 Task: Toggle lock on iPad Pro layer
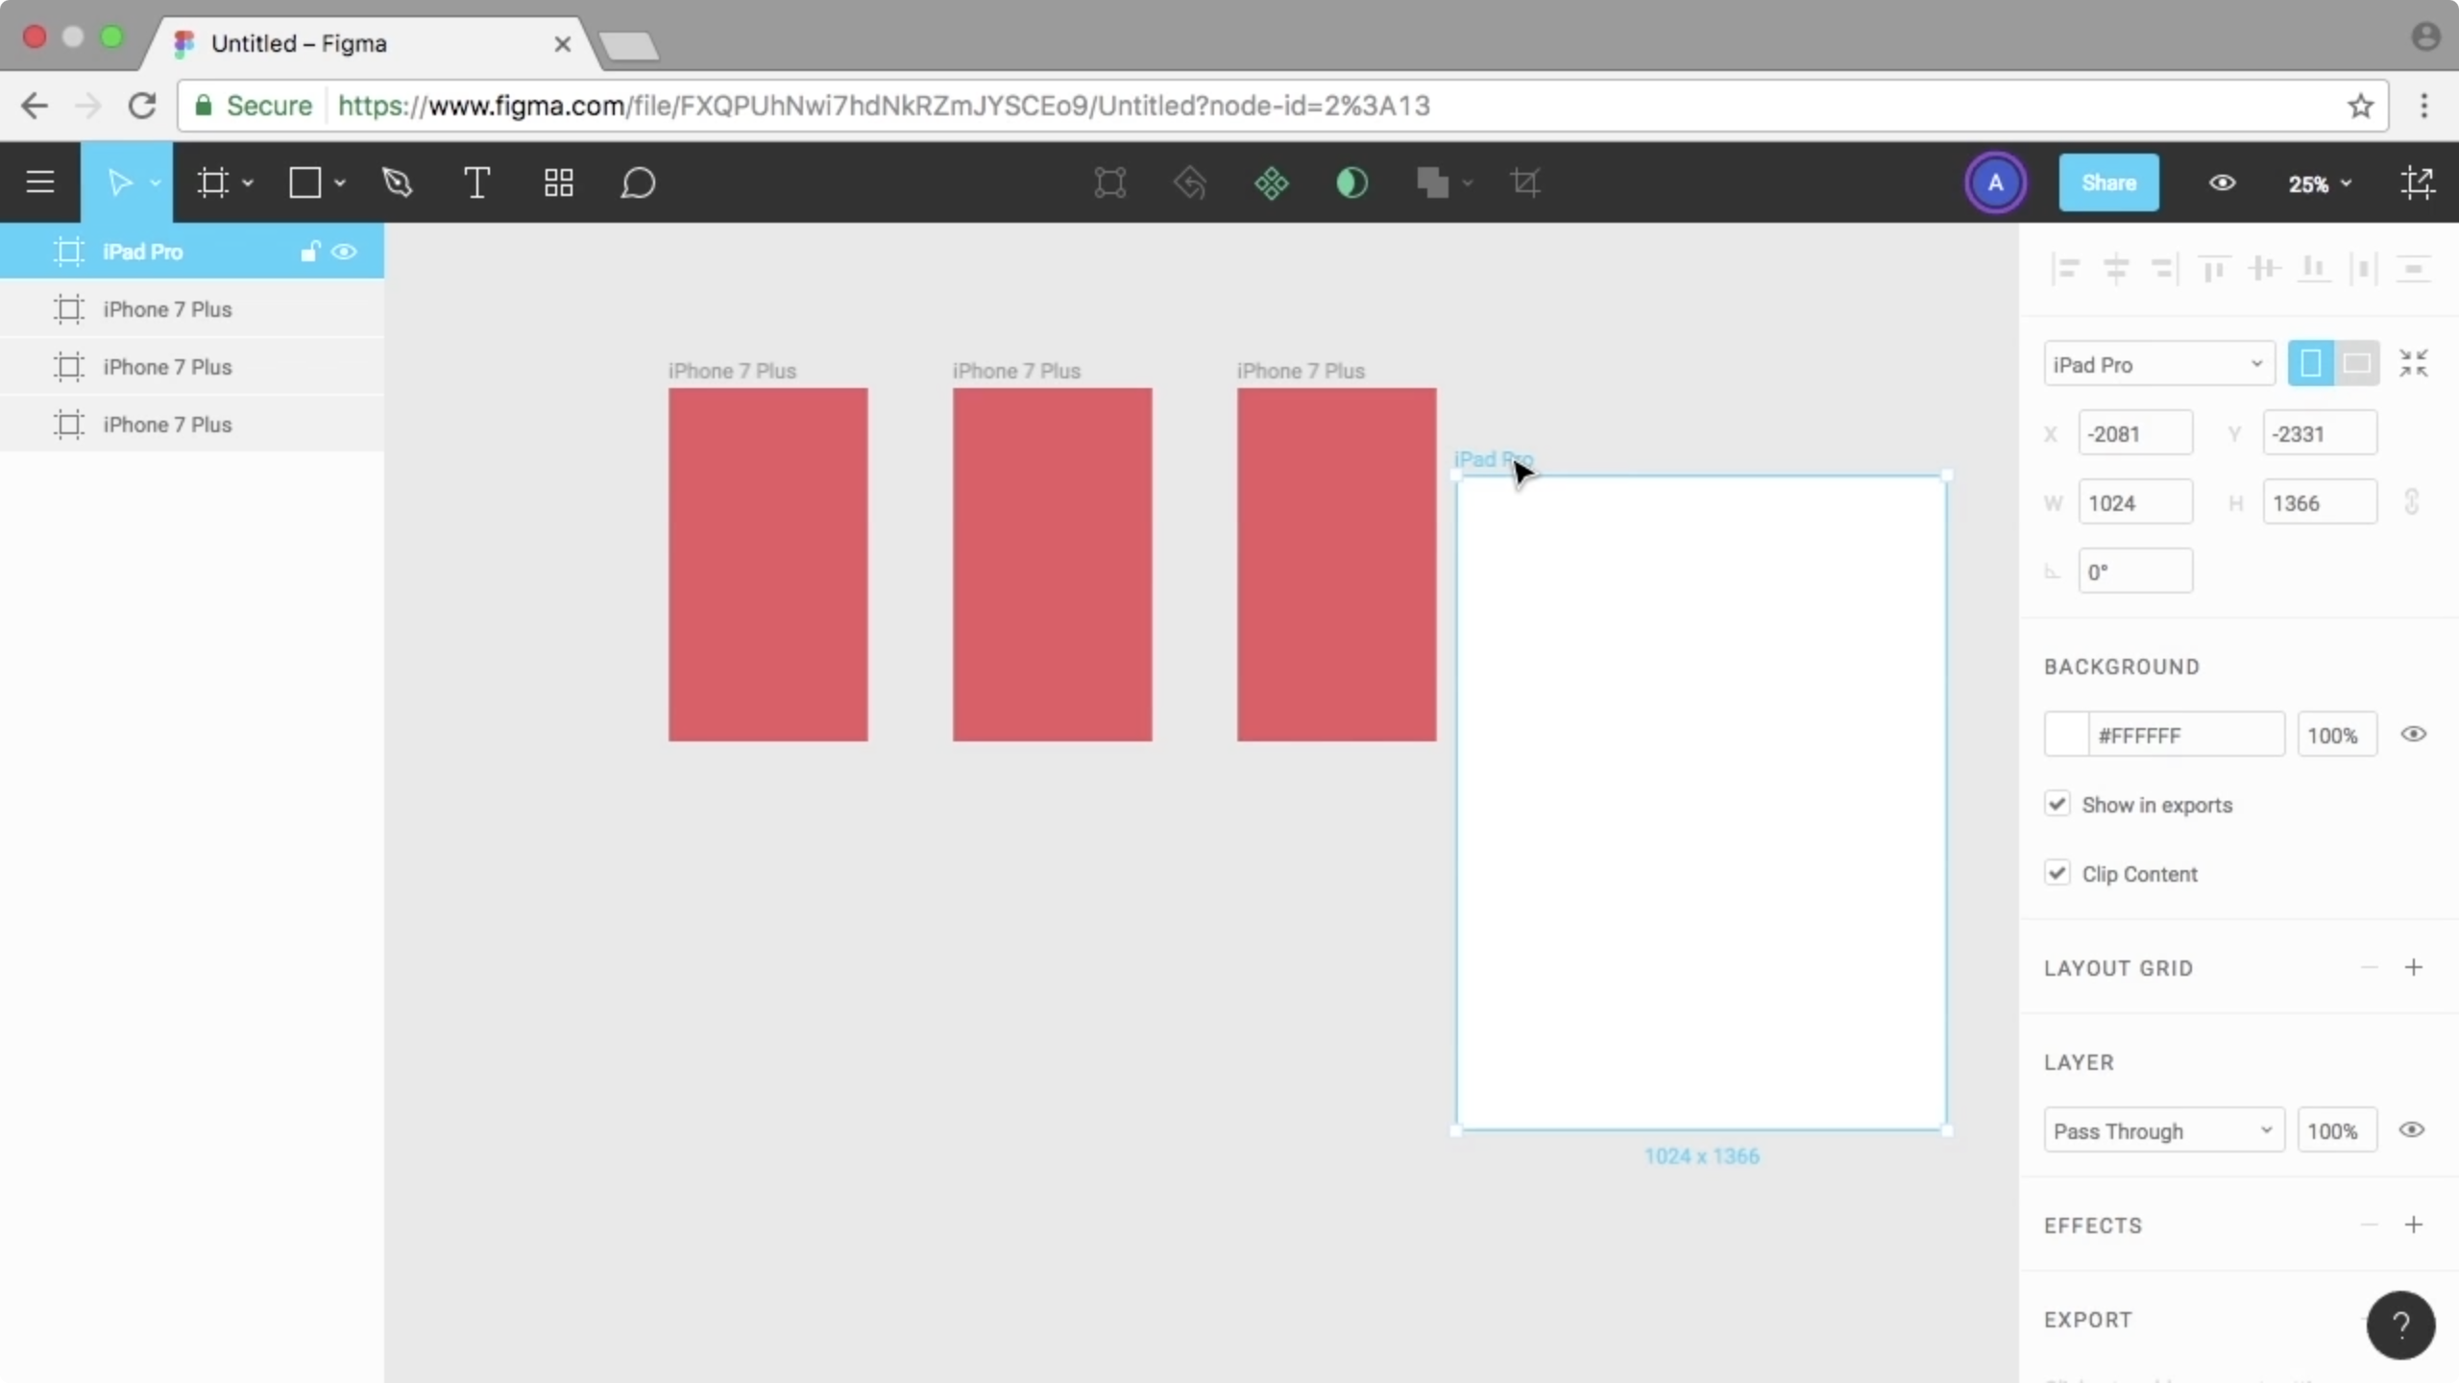[309, 252]
